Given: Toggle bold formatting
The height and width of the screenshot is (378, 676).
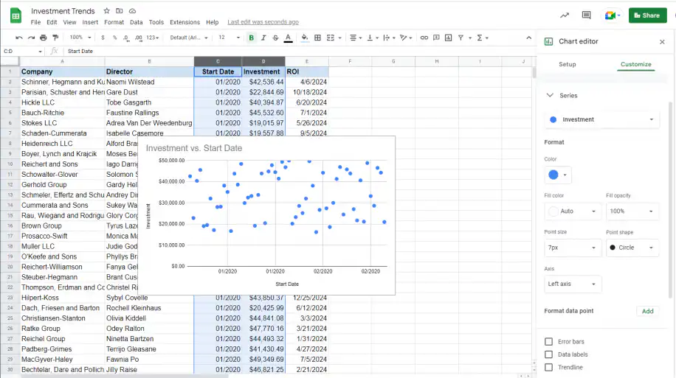Looking at the screenshot, I should 252,38.
